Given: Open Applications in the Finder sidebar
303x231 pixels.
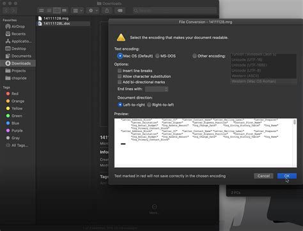Looking at the screenshot, I should click(18, 41).
